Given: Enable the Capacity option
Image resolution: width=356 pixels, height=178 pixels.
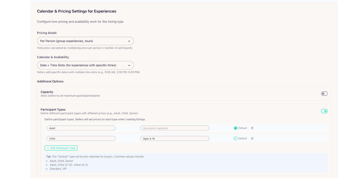Looking at the screenshot, I should point(324,93).
